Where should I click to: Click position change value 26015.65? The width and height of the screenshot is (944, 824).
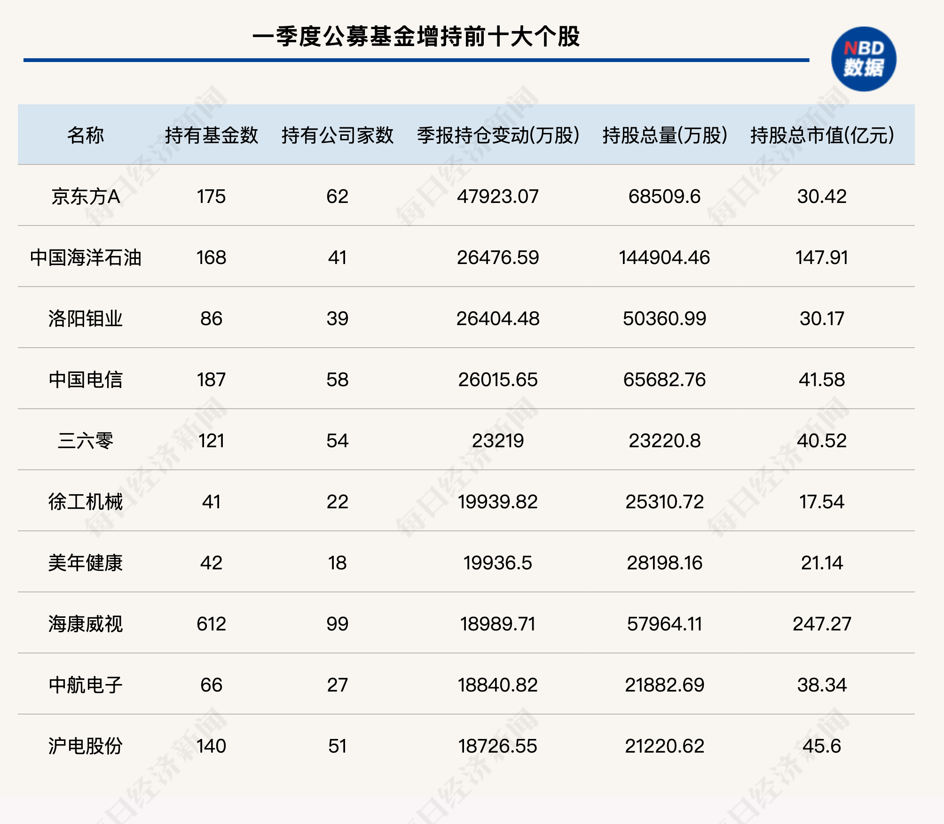pyautogui.click(x=498, y=380)
